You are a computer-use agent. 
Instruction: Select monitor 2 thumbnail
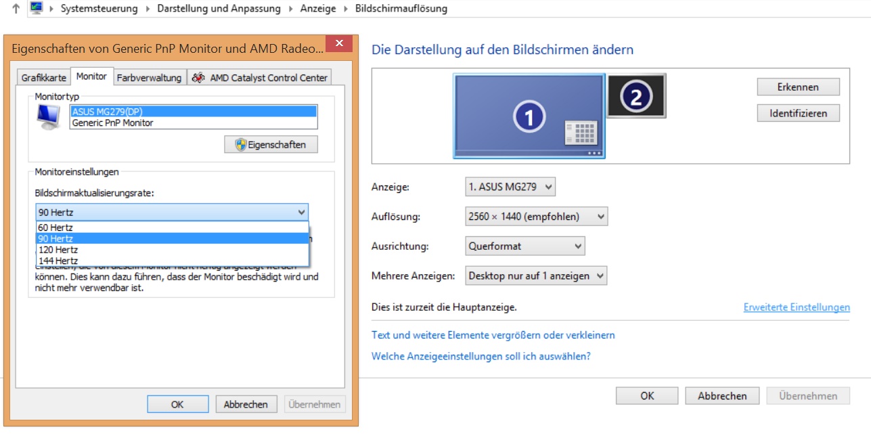(x=636, y=95)
